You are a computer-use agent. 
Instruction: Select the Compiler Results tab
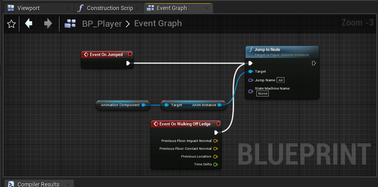click(38, 184)
